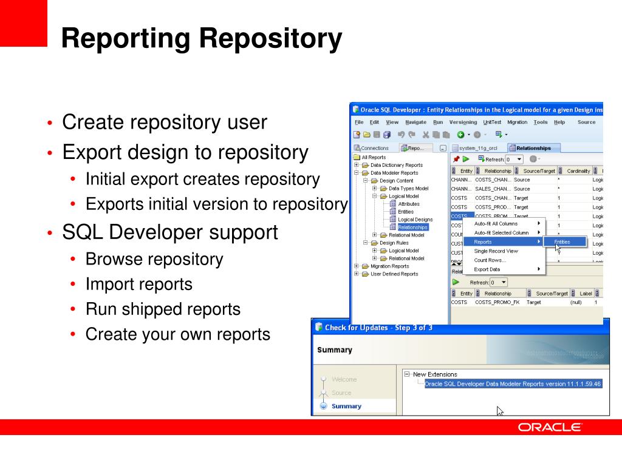The image size is (622, 466).
Task: Switch to the Connections tab
Action: point(371,148)
